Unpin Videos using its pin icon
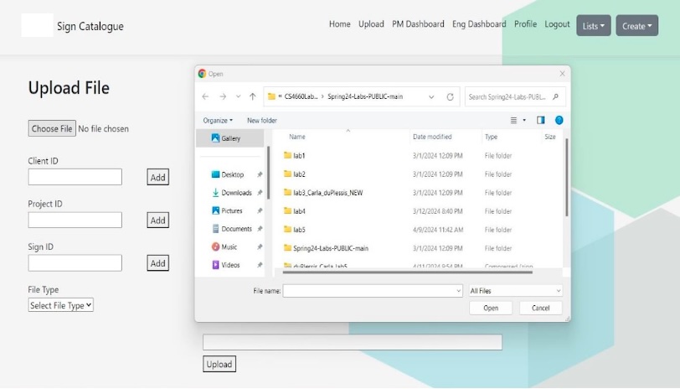Image resolution: width=680 pixels, height=389 pixels. coord(260,265)
